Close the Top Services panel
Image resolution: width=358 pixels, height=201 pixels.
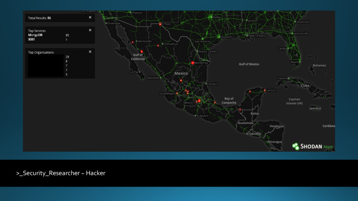point(90,30)
